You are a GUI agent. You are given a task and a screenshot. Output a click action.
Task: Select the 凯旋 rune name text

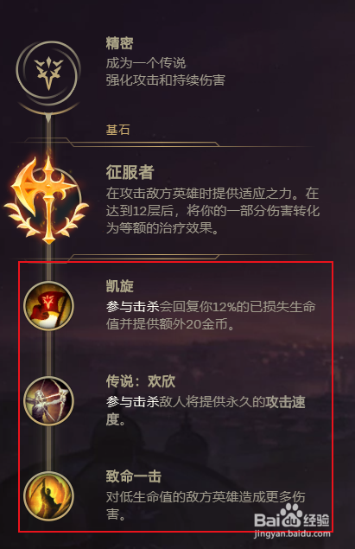pyautogui.click(x=119, y=286)
